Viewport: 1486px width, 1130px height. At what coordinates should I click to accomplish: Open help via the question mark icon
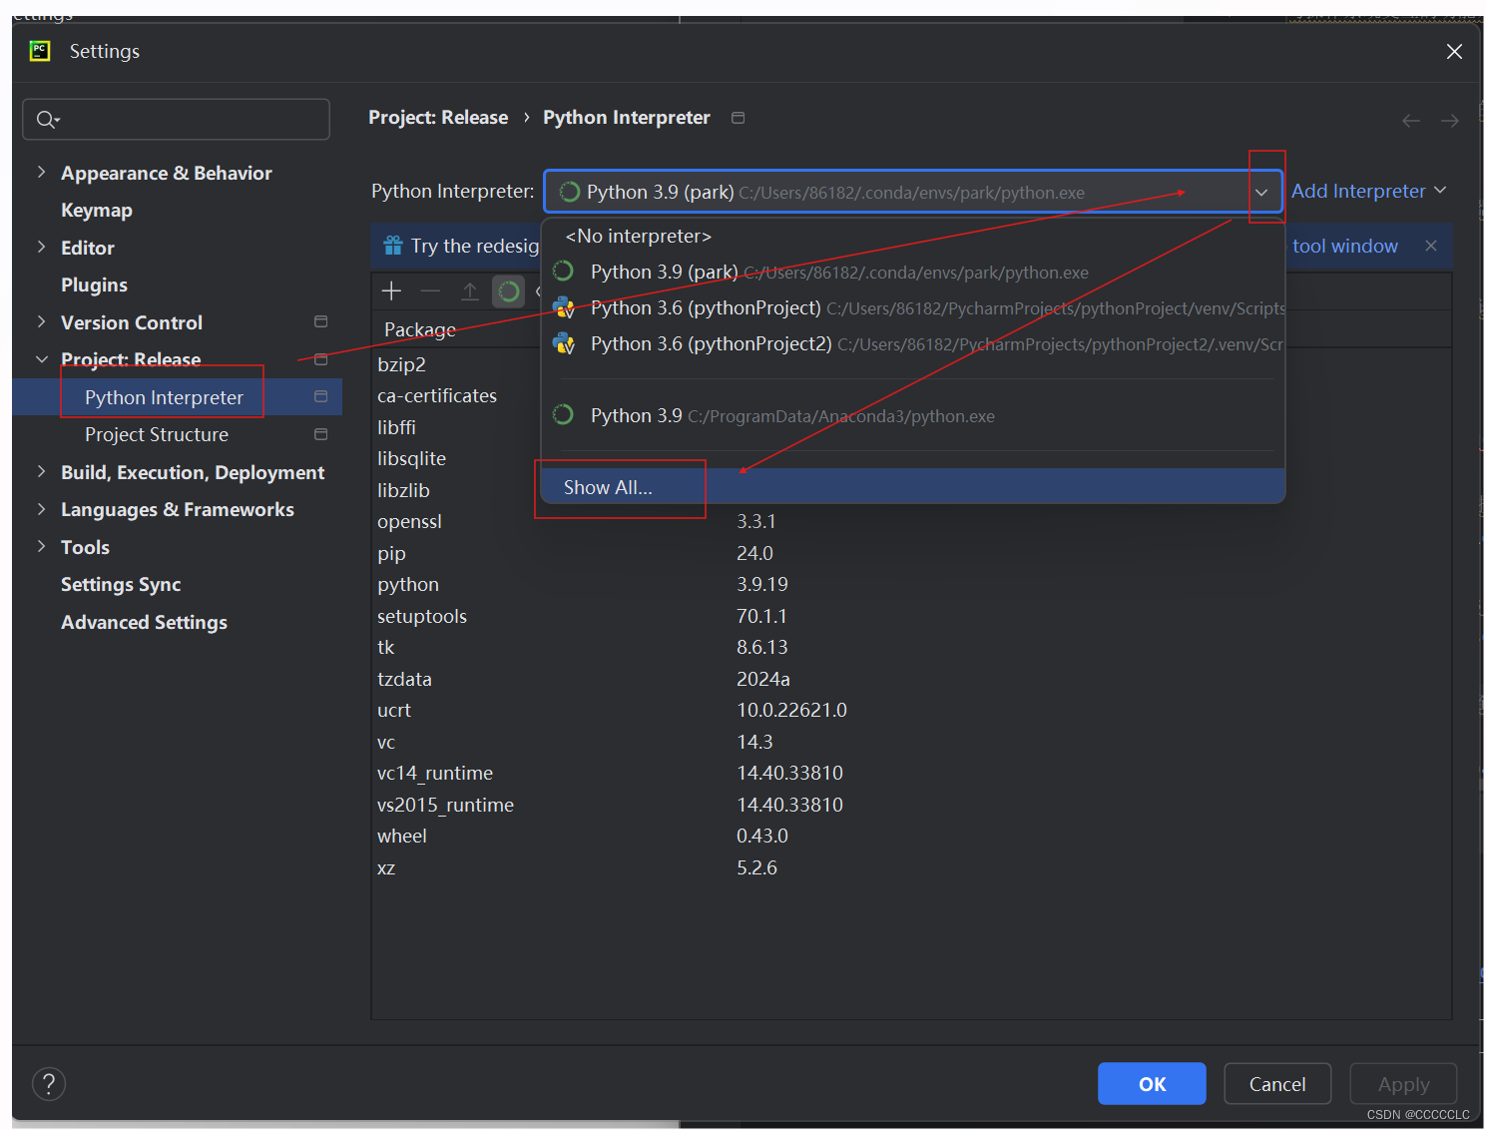[x=48, y=1083]
